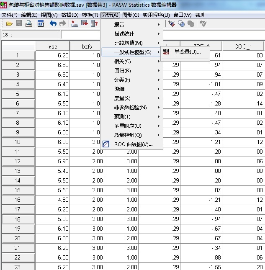Open the 窗口(W) menu
The image size is (265, 270).
pos(183,15)
